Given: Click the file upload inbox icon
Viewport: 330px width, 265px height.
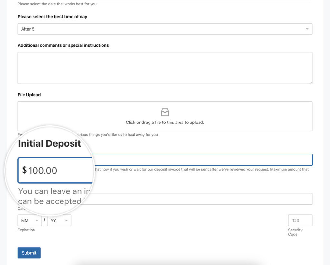Looking at the screenshot, I should click(165, 112).
